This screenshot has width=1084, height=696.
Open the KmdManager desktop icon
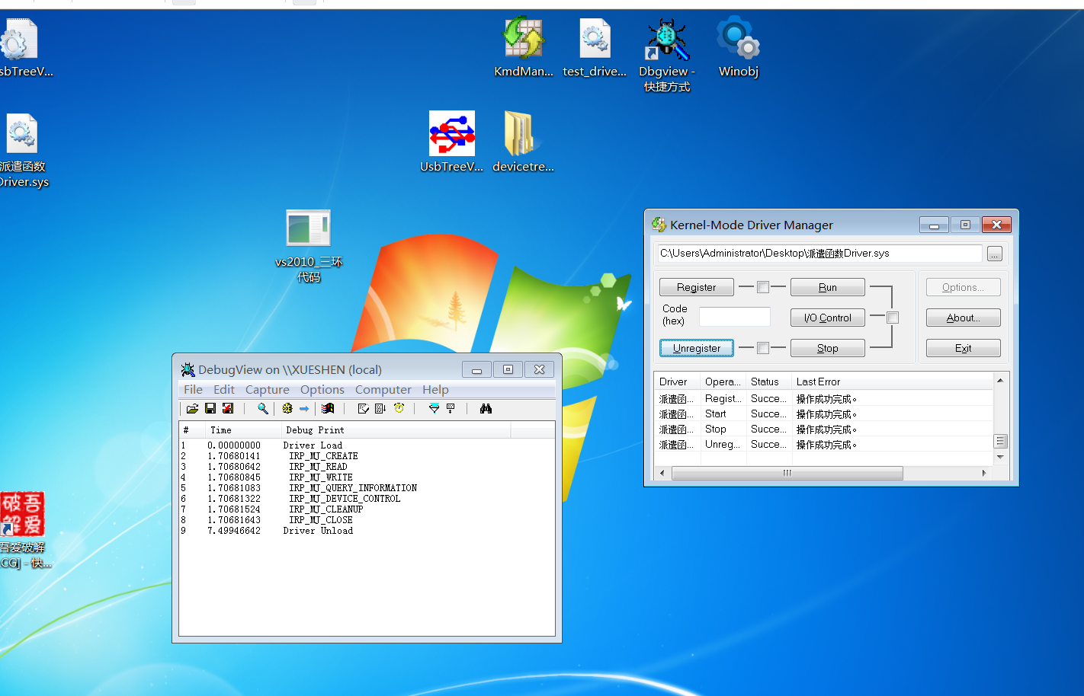tap(523, 47)
